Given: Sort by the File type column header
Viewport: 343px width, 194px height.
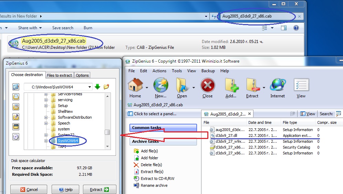Looking at the screenshot, I should 298,122.
